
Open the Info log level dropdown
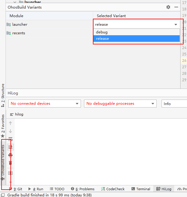tap(174, 104)
